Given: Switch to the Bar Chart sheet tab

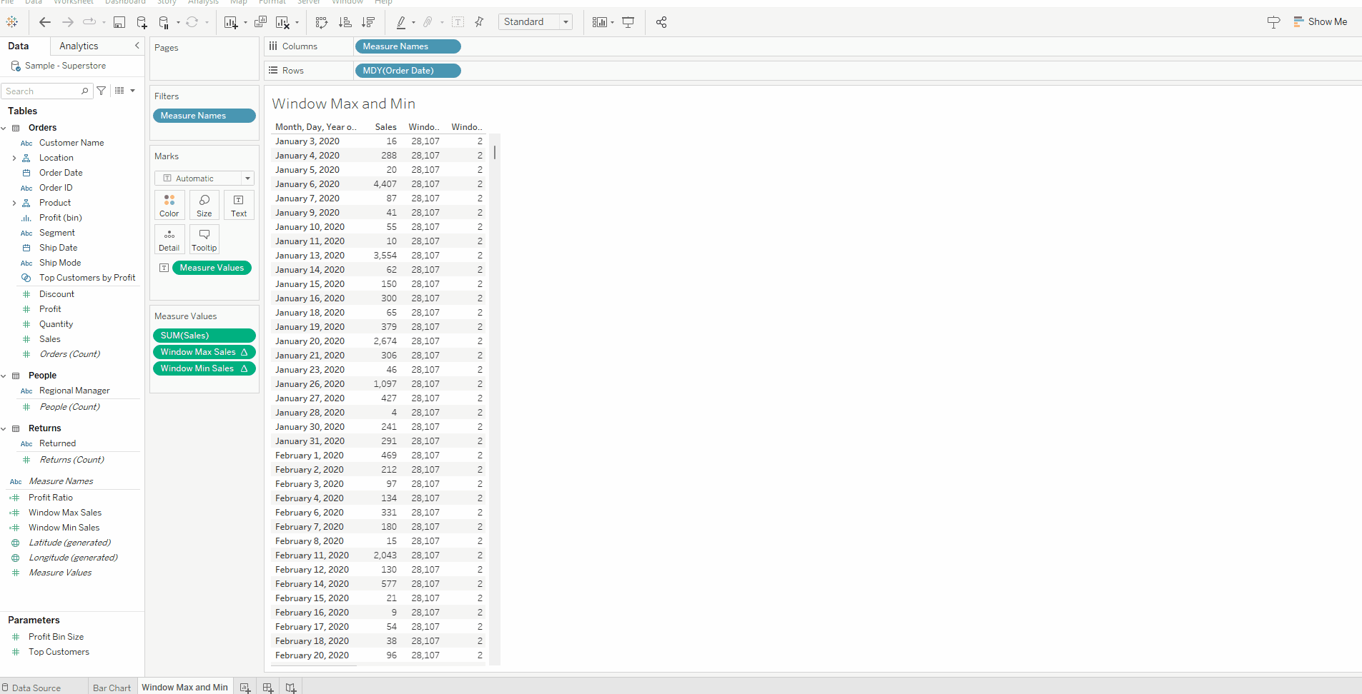Looking at the screenshot, I should [112, 687].
